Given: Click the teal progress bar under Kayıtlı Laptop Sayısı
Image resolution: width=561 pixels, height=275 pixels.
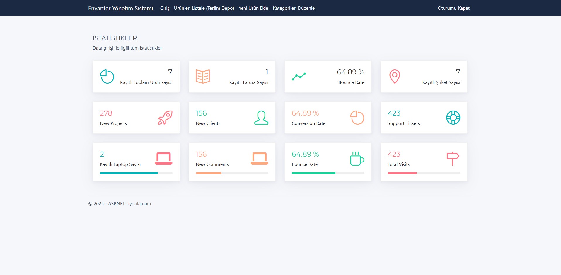Looking at the screenshot, I should point(128,173).
